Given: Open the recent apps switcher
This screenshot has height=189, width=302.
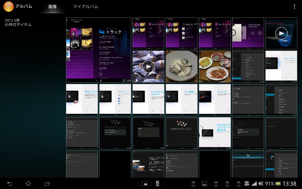Looking at the screenshot, I should [47, 184].
